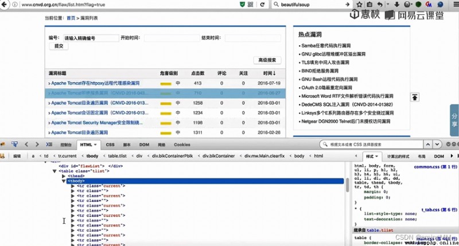Go to next Firebug search match

coord(437,144)
